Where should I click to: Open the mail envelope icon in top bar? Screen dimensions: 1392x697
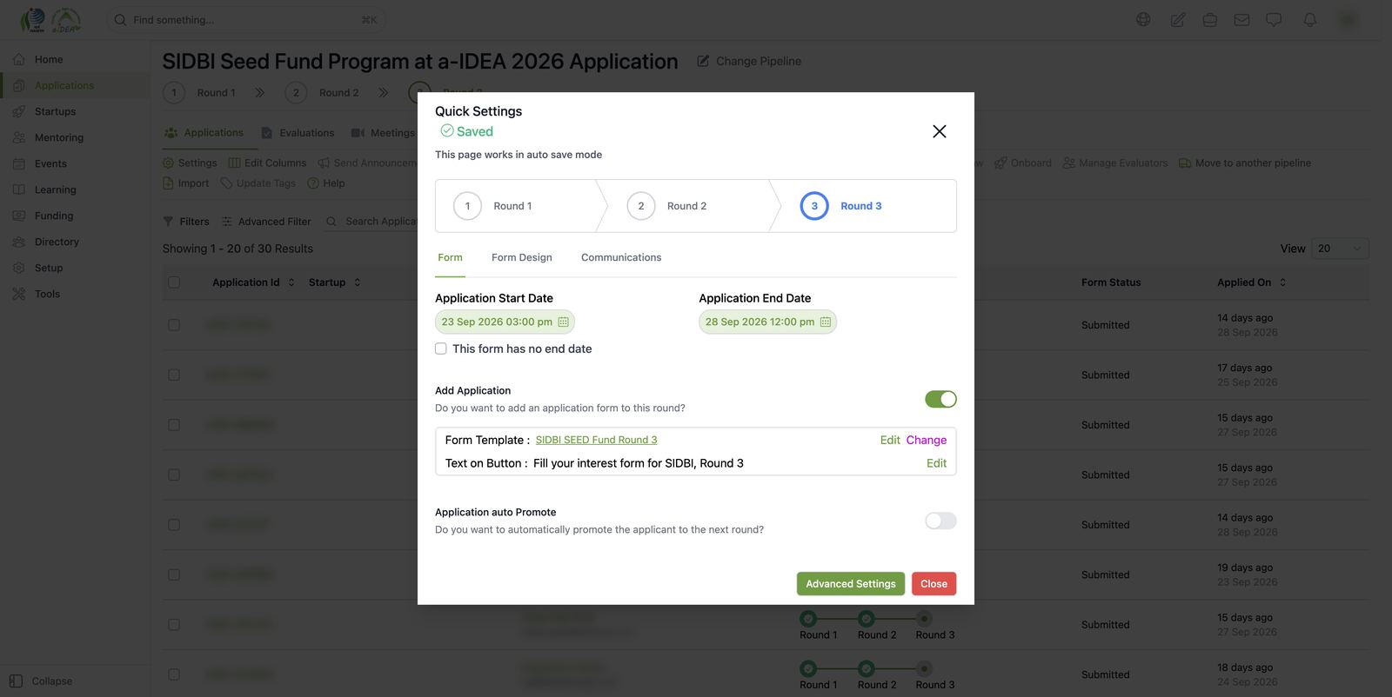coord(1241,19)
